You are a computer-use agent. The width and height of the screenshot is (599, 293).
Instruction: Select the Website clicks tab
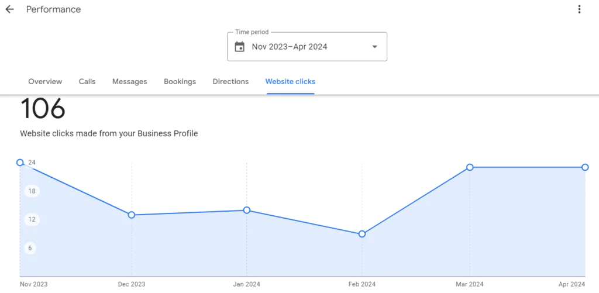290,82
